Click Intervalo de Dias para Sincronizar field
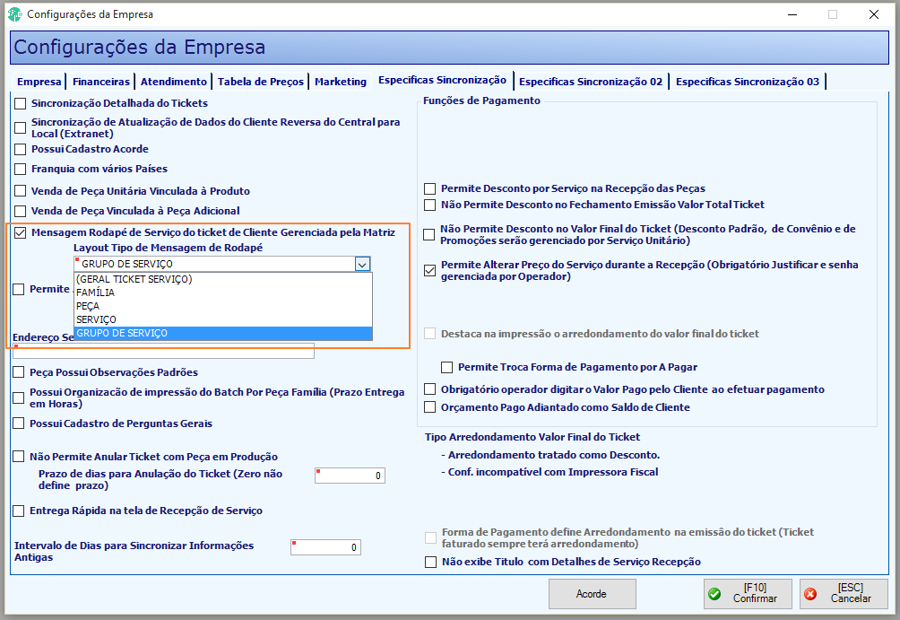 pos(325,547)
